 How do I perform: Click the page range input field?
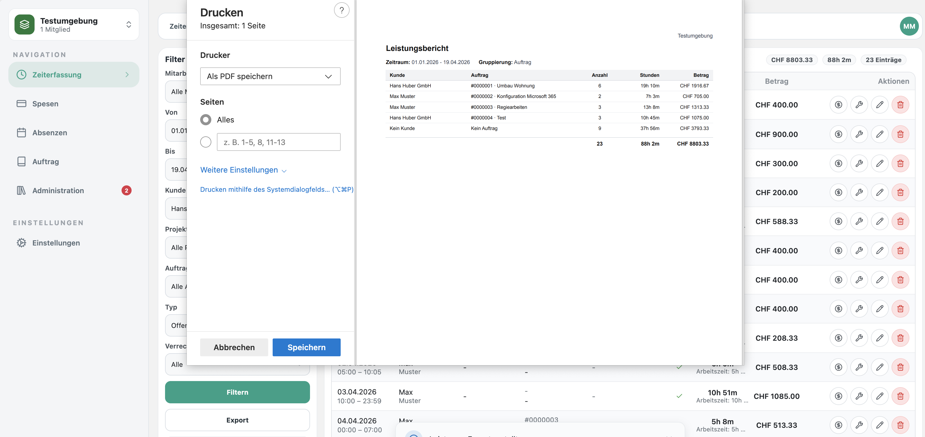[x=279, y=142]
